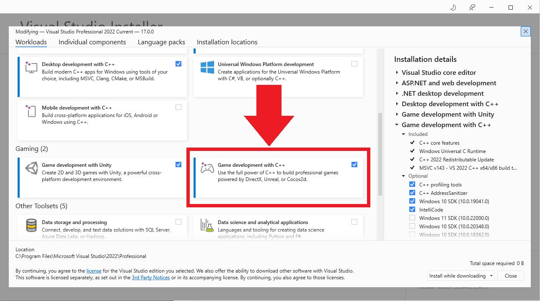The width and height of the screenshot is (540, 301).
Task: Expand Desktop development with C++ details
Action: pyautogui.click(x=397, y=104)
